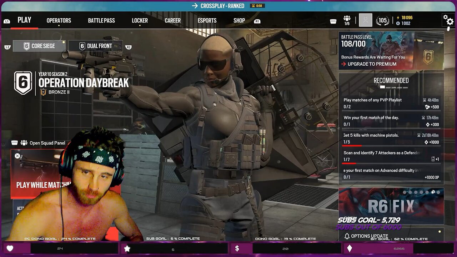This screenshot has width=457, height=257.
Task: Open the Operation Daybreak Siege logo
Action: [23, 83]
